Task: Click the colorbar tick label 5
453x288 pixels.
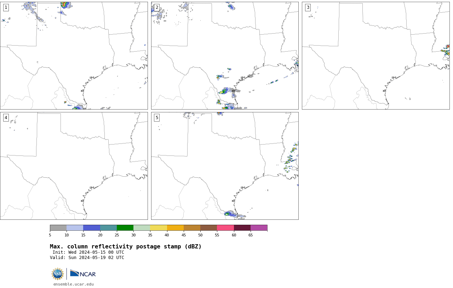Action: point(50,235)
